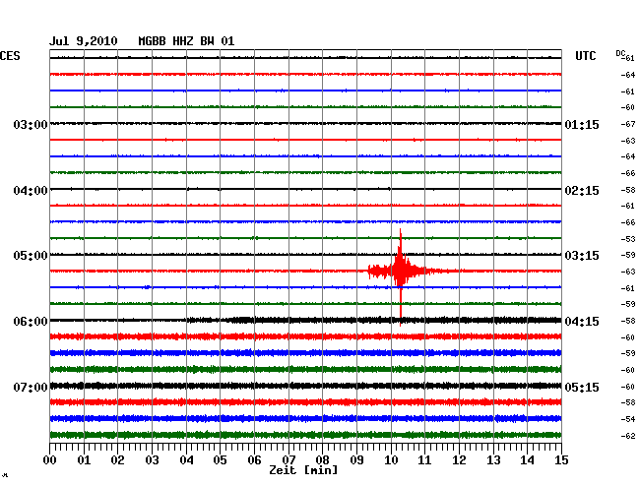Select the 05:15 UTC time label
The image size is (640, 486).
click(x=582, y=387)
